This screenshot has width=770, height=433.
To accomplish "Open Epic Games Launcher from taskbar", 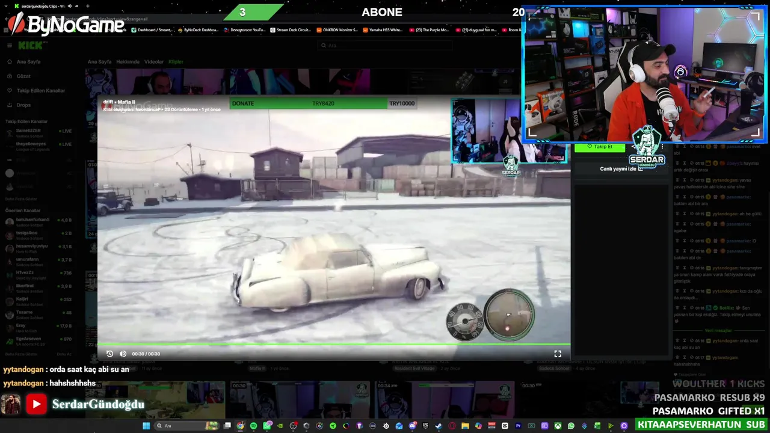I will click(425, 426).
